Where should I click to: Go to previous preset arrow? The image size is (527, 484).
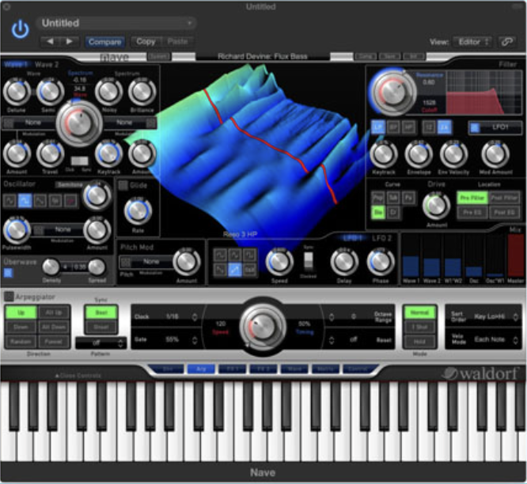(50, 42)
